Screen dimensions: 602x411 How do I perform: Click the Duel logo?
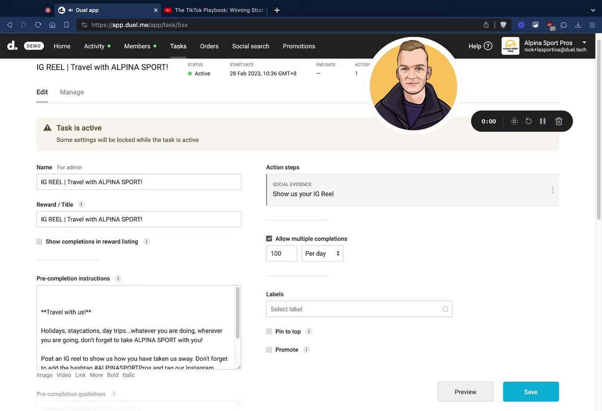pos(12,46)
